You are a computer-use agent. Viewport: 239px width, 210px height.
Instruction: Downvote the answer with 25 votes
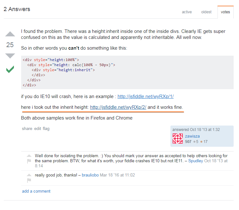point(10,56)
